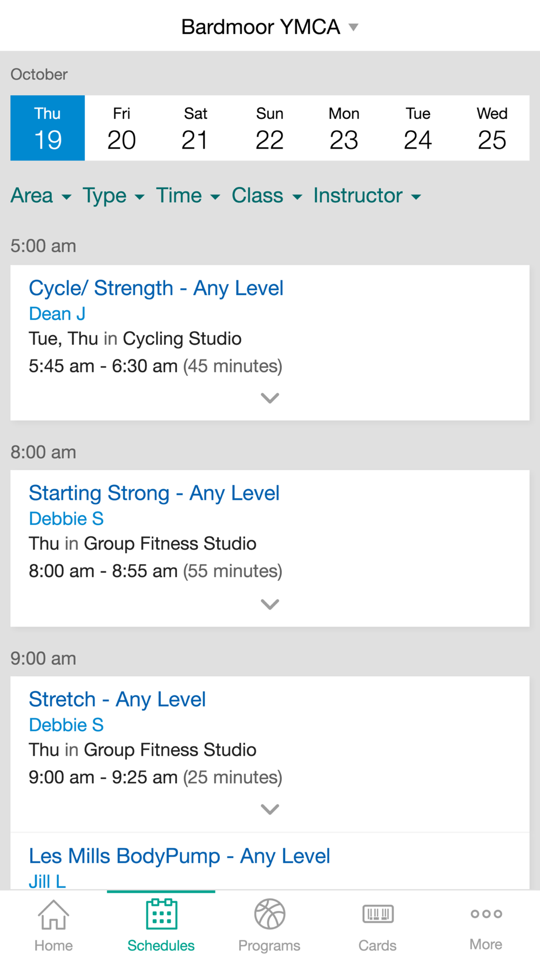Viewport: 540px width, 961px height.
Task: Open the Bardmoor YMCA location dropdown
Action: click(x=269, y=26)
